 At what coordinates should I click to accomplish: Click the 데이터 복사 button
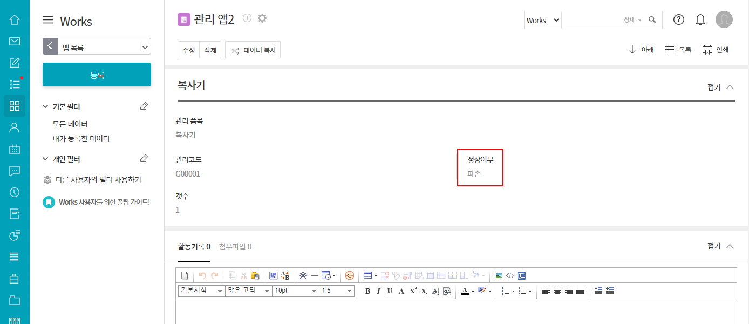tap(253, 50)
